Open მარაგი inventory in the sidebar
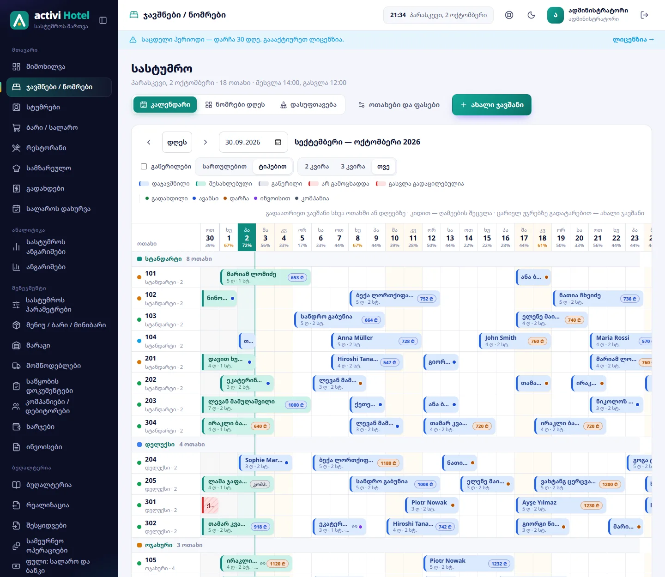Screen dimensions: 665x577 tap(59, 345)
